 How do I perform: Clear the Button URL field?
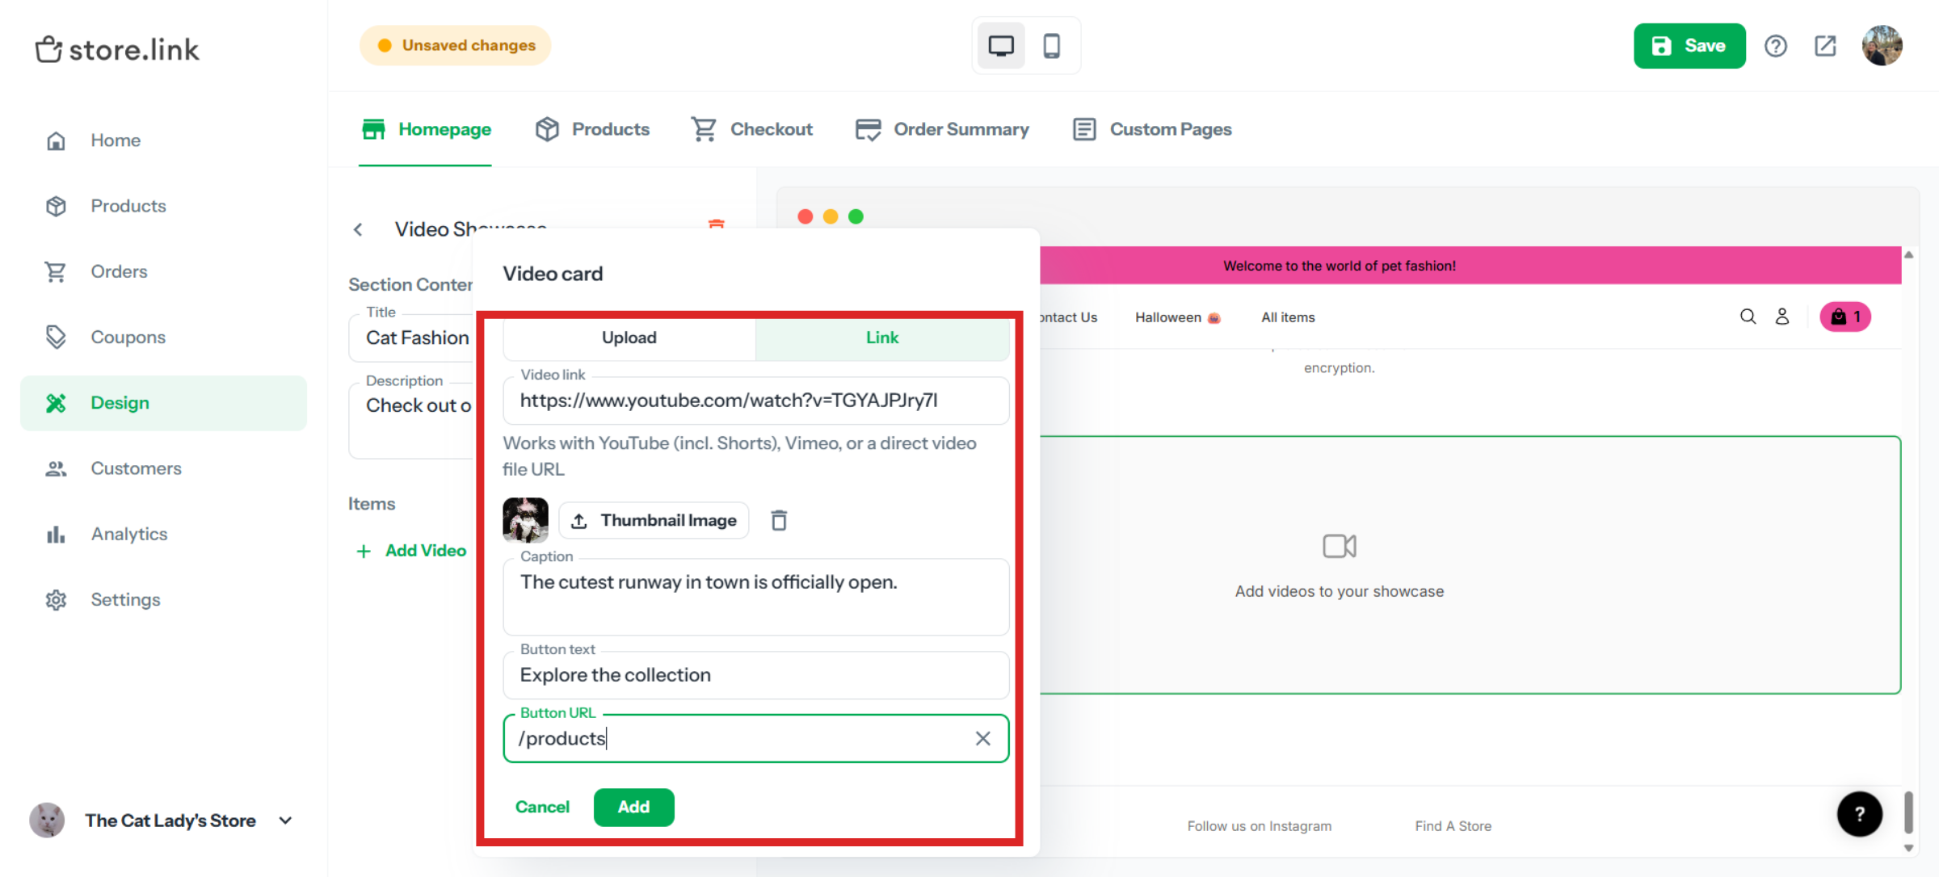(x=982, y=738)
